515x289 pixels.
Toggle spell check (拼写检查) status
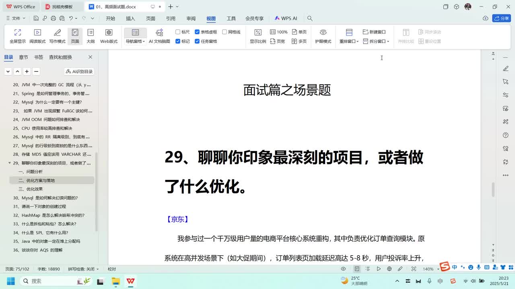tap(84, 269)
